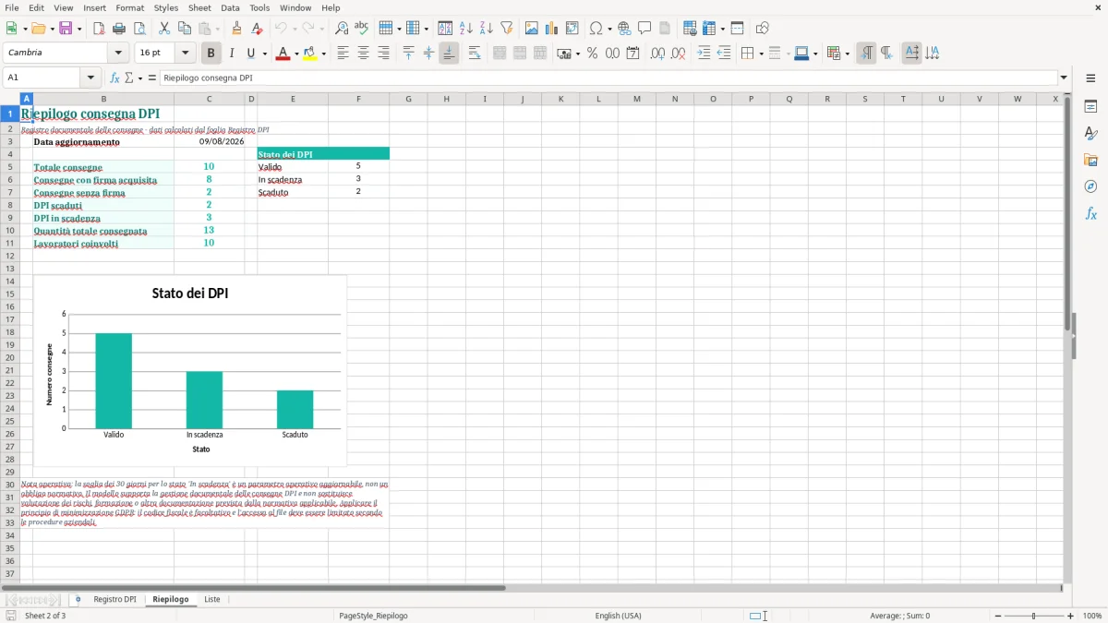This screenshot has height=623, width=1108.
Task: Insert a hyperlink
Action: [x=624, y=29]
